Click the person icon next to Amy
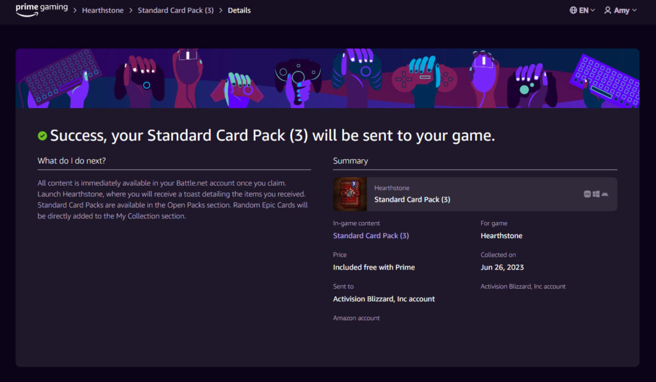 (x=607, y=10)
